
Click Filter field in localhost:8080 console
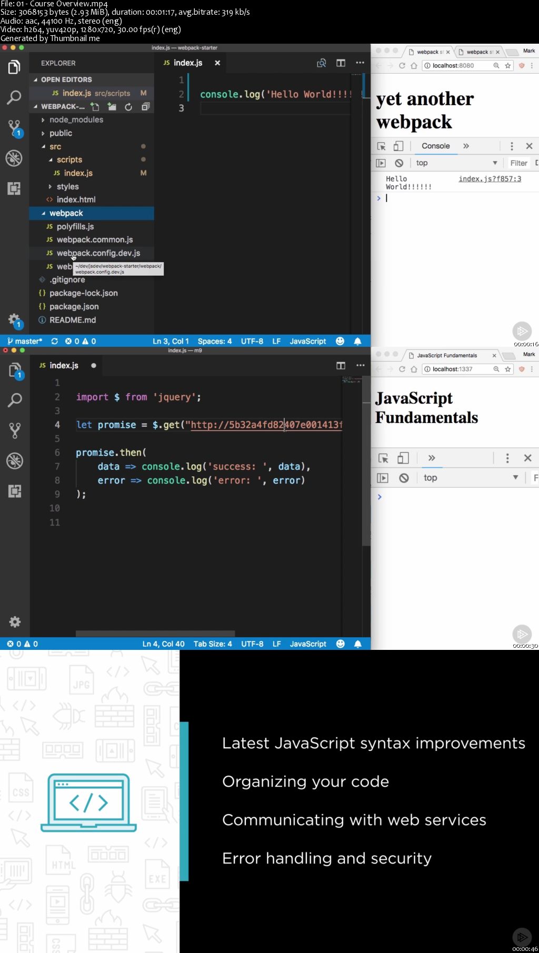coord(518,163)
